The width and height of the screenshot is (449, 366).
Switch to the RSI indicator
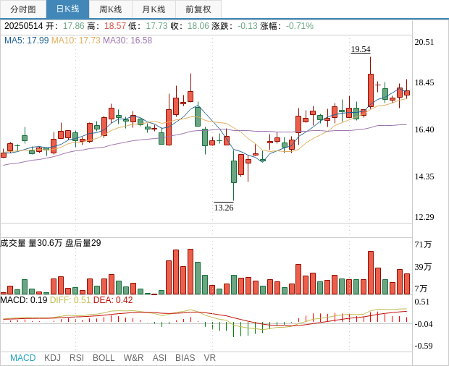[77, 358]
